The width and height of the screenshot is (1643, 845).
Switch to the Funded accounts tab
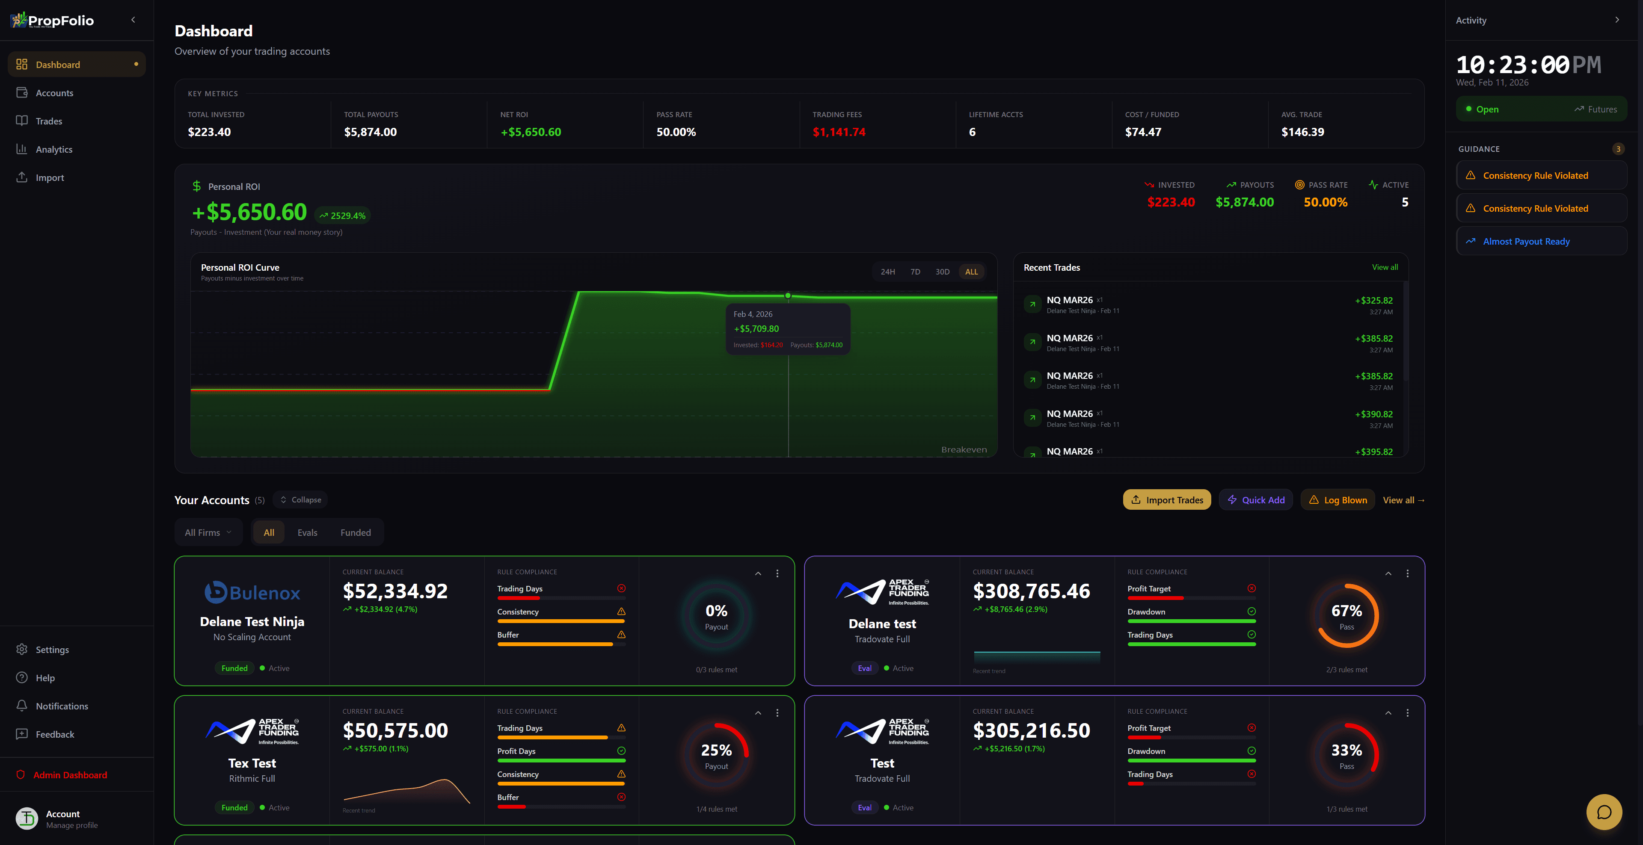click(x=355, y=532)
